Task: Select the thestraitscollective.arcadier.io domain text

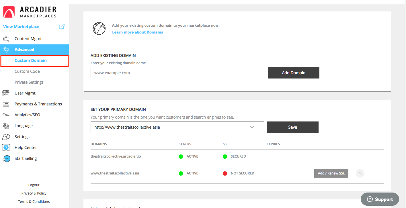Action: [x=116, y=156]
